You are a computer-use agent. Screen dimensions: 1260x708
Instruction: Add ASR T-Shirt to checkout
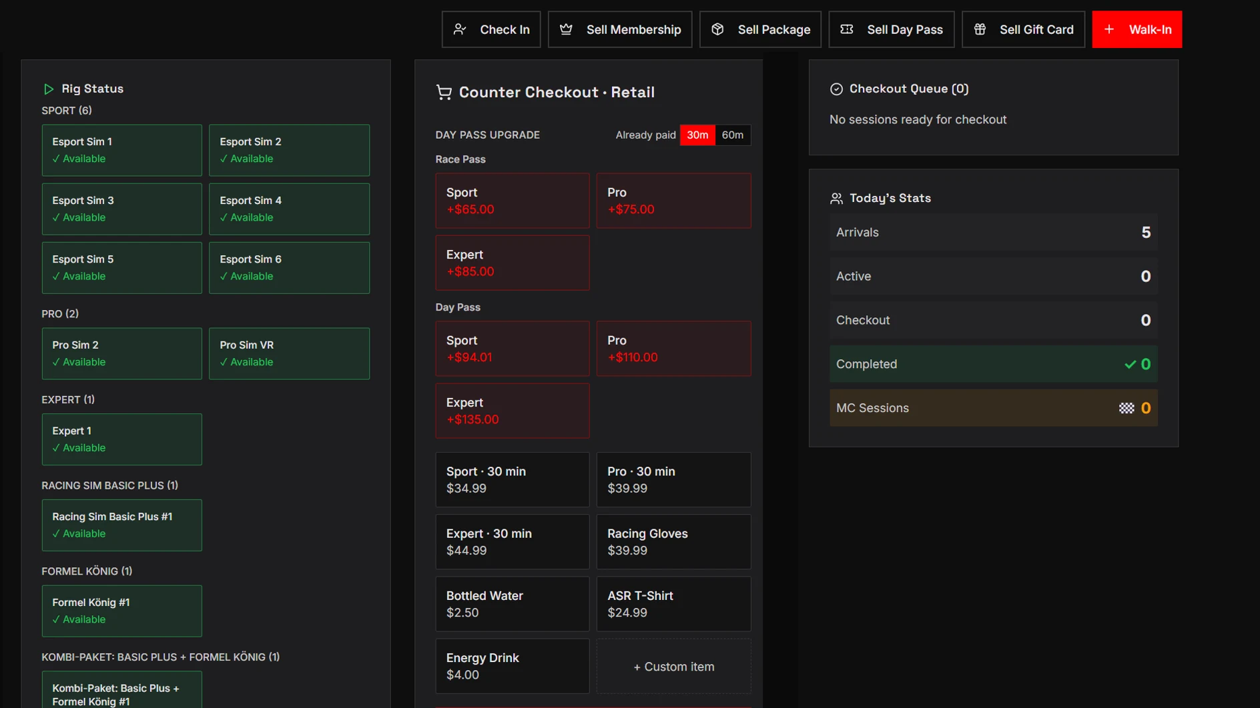673,604
